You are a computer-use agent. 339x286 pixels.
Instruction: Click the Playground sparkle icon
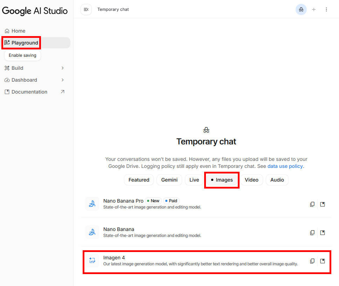coord(7,43)
